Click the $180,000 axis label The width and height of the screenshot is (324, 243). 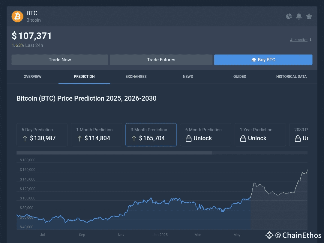click(28, 160)
